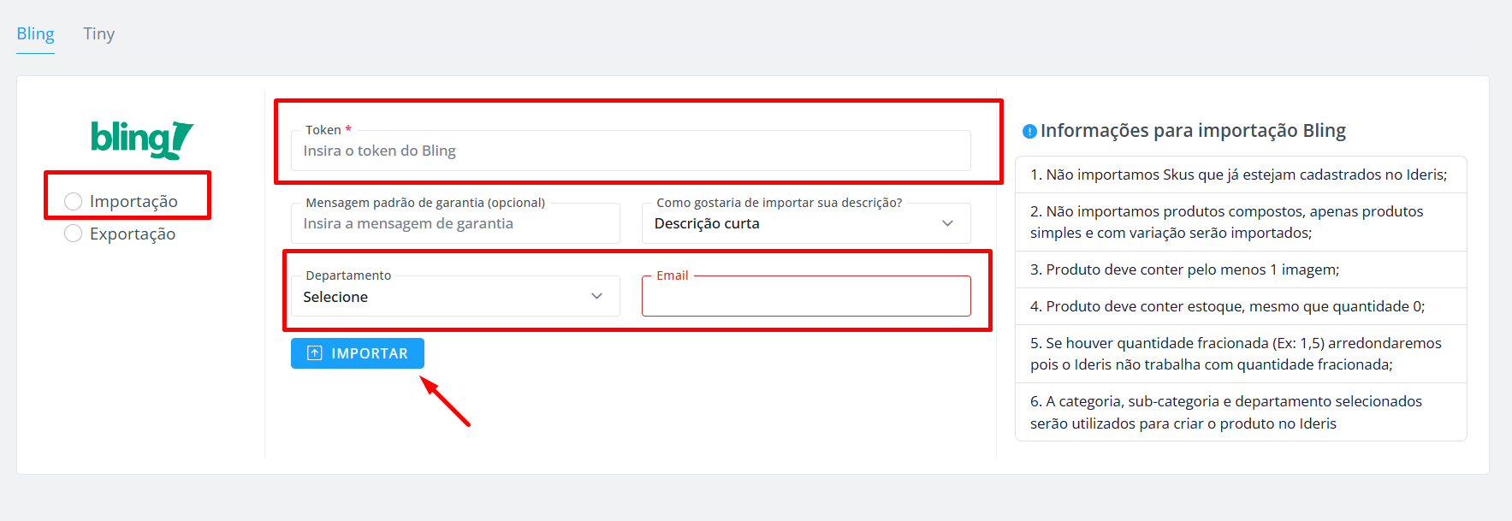Image resolution: width=1512 pixels, height=521 pixels.
Task: Click into the Email field
Action: click(806, 296)
